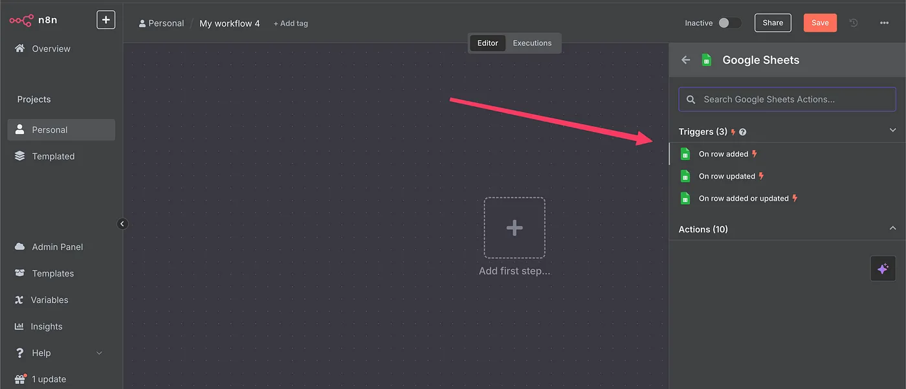Screen dimensions: 906x389
Task: Open the three-dot workflow options menu
Action: [x=885, y=23]
